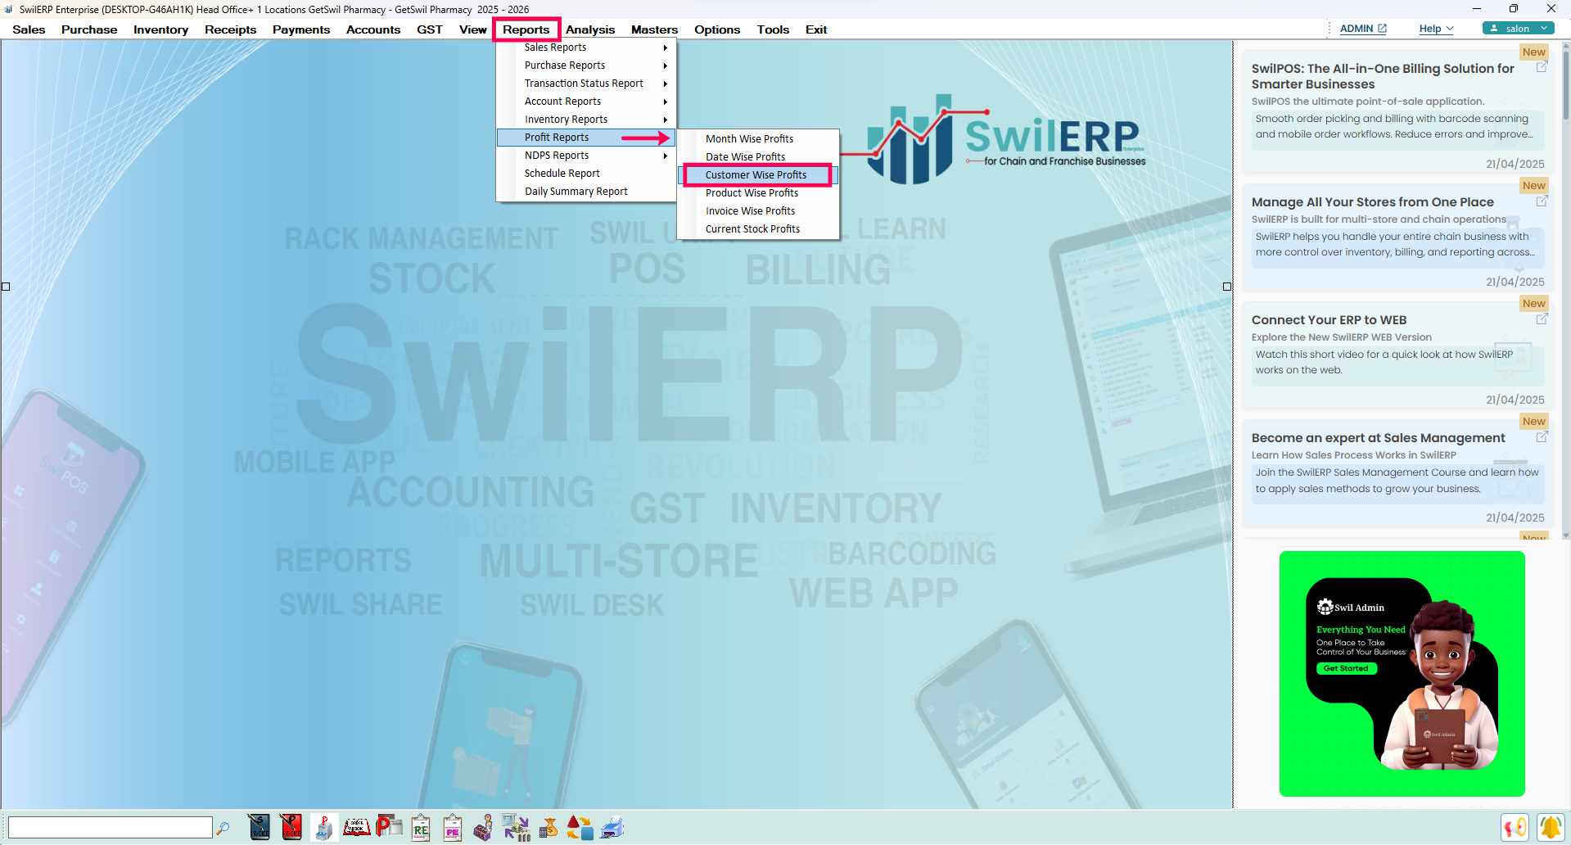Open the Masters menu

pos(654,29)
